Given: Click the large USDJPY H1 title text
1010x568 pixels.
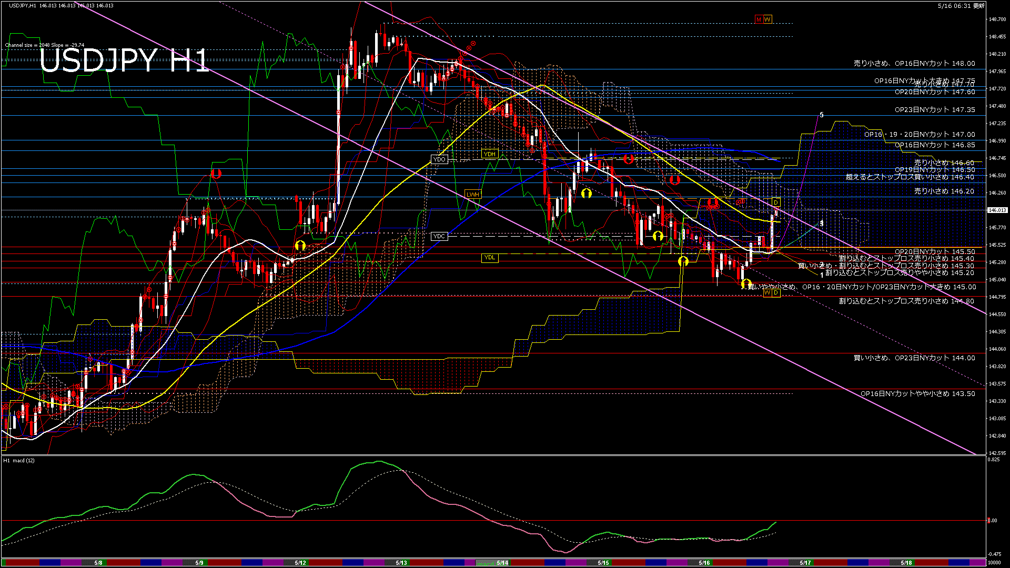Looking at the screenshot, I should [124, 61].
